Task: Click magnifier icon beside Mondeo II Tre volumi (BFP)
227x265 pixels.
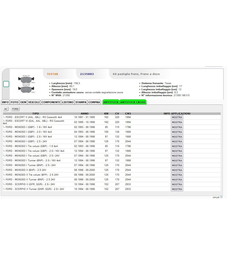Action: click(4, 175)
